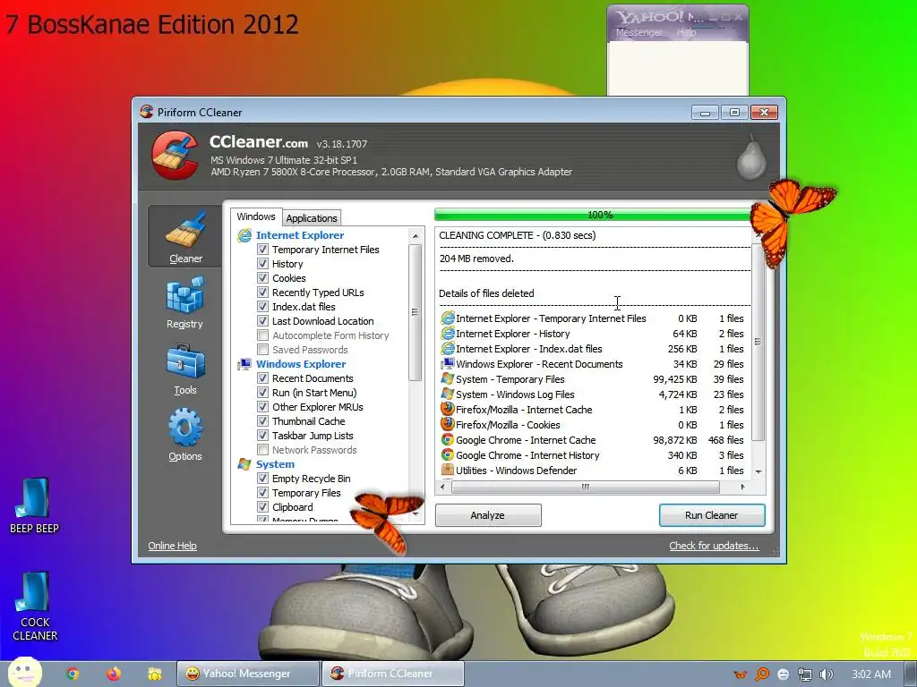Click the options list vertical scrollbar thumb
This screenshot has height=687, width=917.
coord(416,312)
